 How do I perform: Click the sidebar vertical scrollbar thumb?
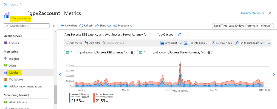[55, 95]
